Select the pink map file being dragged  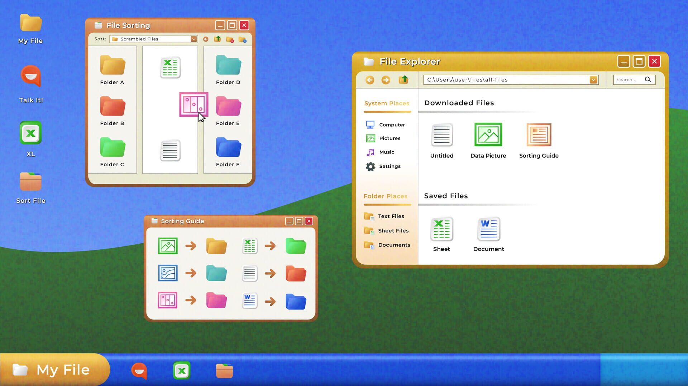tap(194, 104)
